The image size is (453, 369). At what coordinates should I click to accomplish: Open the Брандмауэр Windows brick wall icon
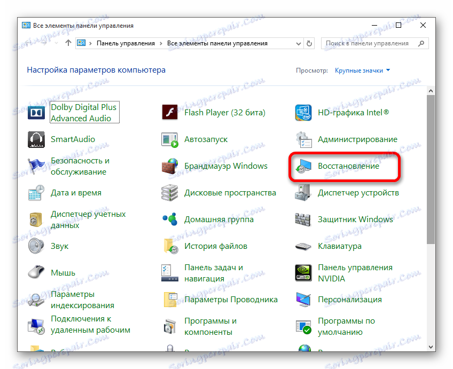pyautogui.click(x=169, y=166)
